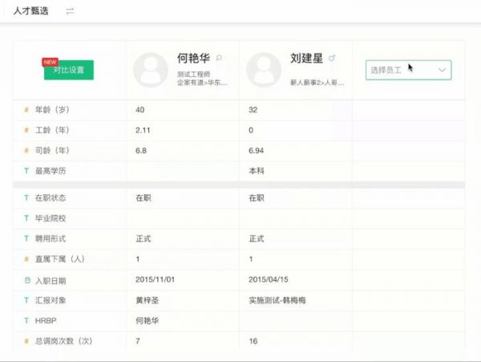Click the 人才甄选 page title

coord(30,10)
